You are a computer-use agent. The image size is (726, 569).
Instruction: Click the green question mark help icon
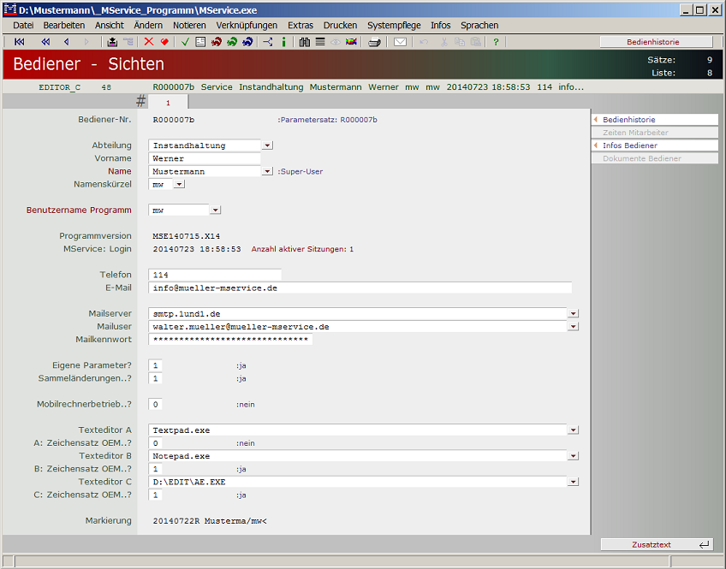pyautogui.click(x=496, y=42)
